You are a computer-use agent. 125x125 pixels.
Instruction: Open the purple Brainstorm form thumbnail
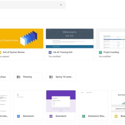[x=61, y=101]
